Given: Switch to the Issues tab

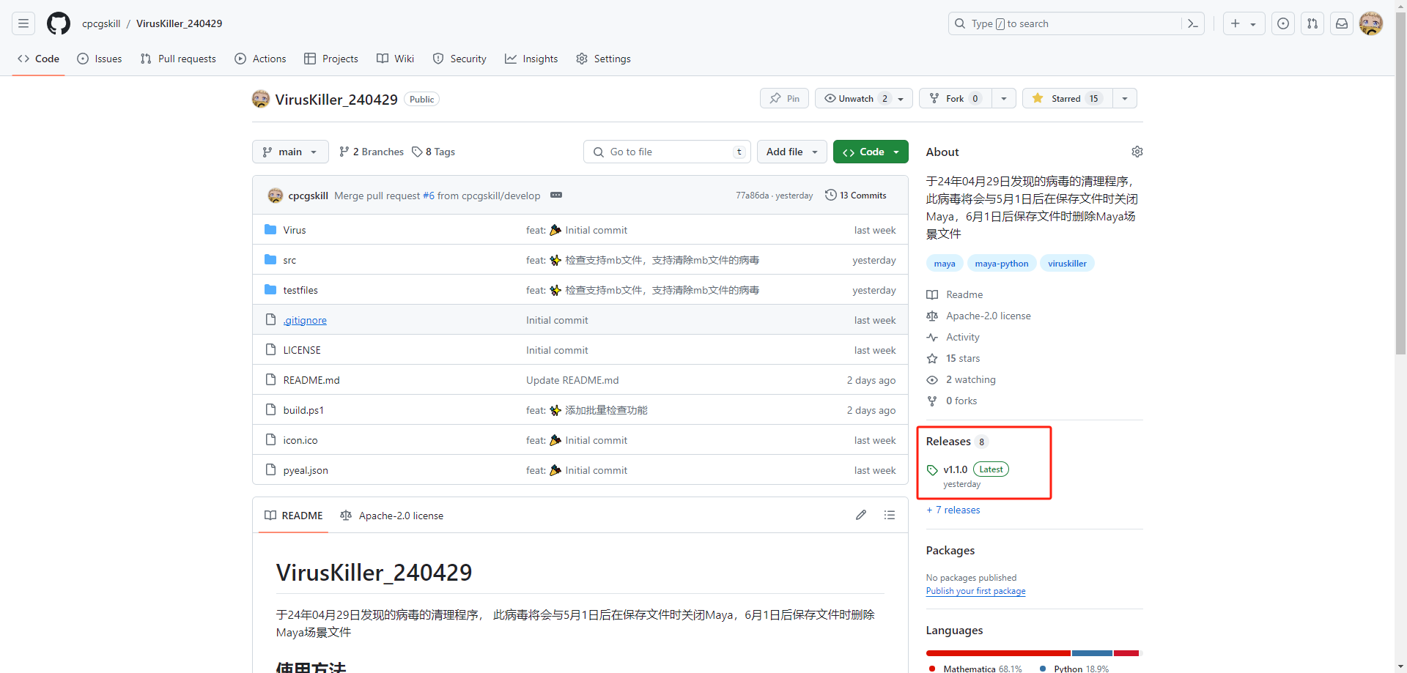Looking at the screenshot, I should [x=100, y=59].
